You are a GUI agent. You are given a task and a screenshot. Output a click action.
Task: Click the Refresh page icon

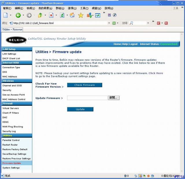point(62,15)
